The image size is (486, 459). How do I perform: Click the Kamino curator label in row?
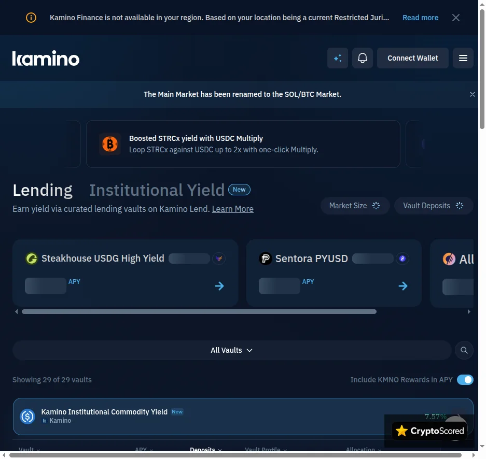(57, 421)
